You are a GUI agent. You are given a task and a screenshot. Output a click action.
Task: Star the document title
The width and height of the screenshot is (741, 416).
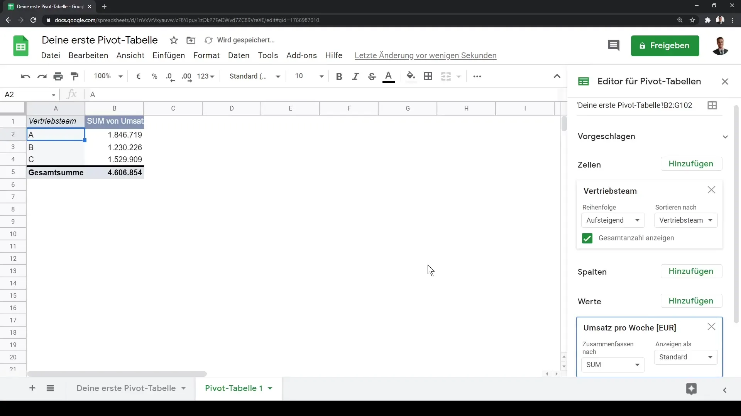point(174,40)
